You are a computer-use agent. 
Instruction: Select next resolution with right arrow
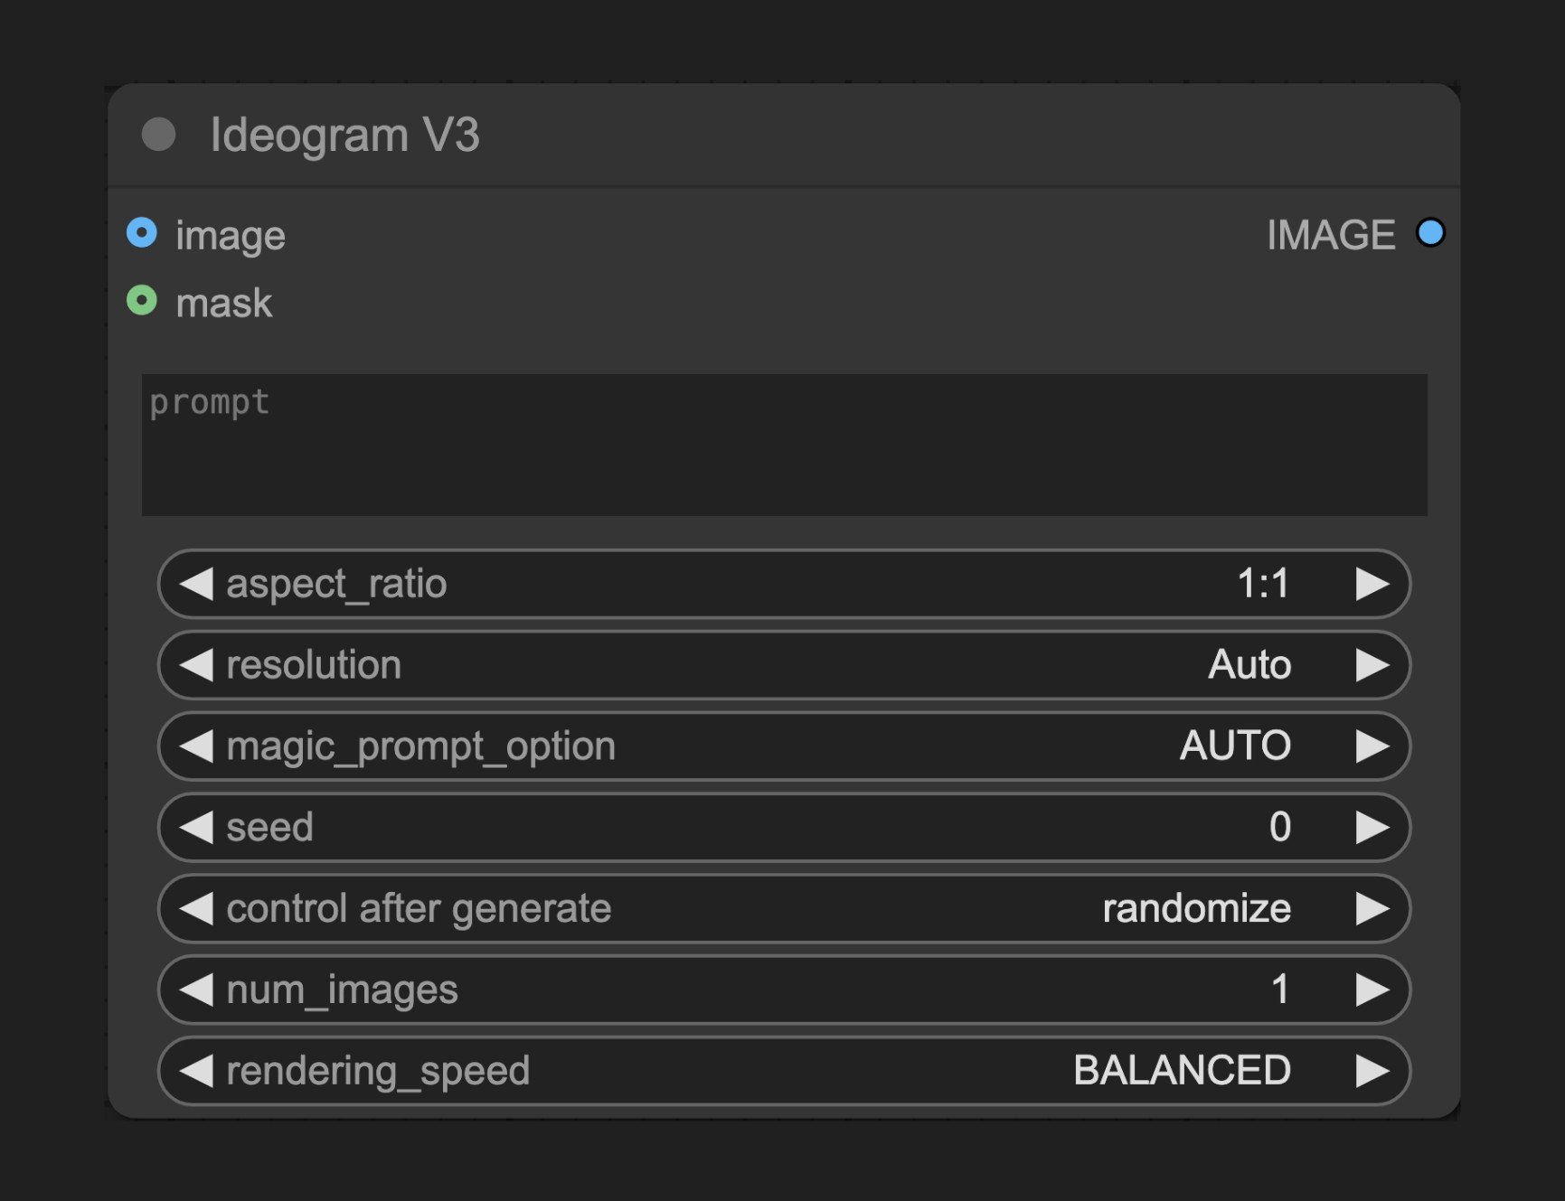1372,665
